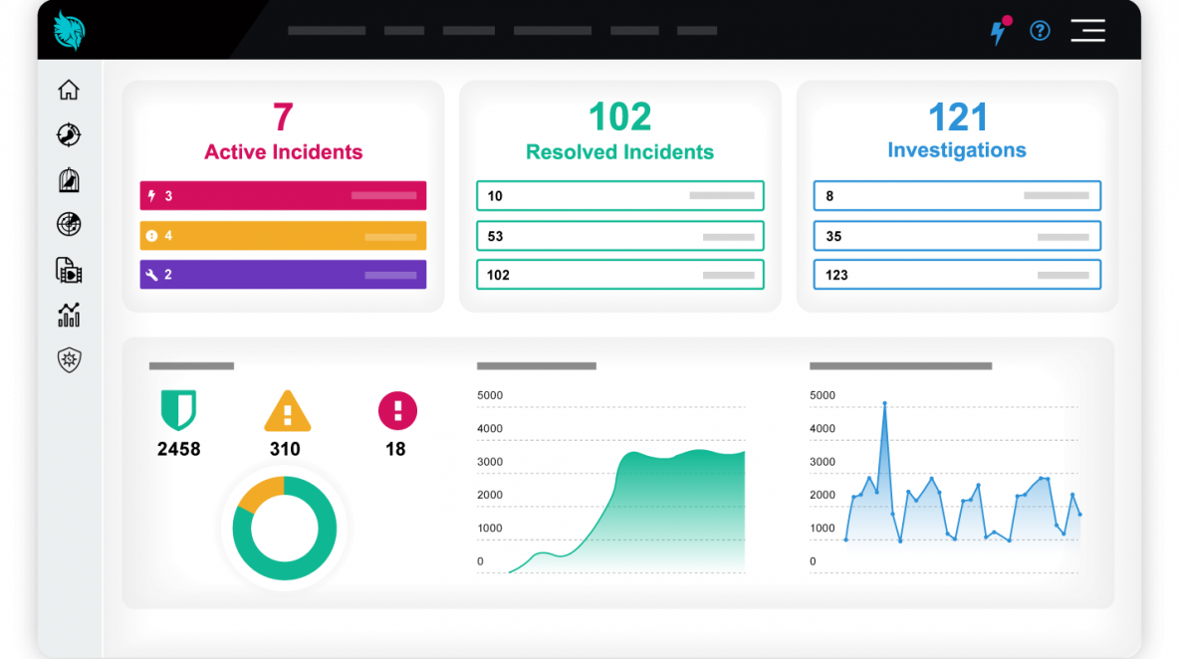The height and width of the screenshot is (659, 1179).
Task: Open the footprint target icon in sidebar
Action: tap(69, 135)
